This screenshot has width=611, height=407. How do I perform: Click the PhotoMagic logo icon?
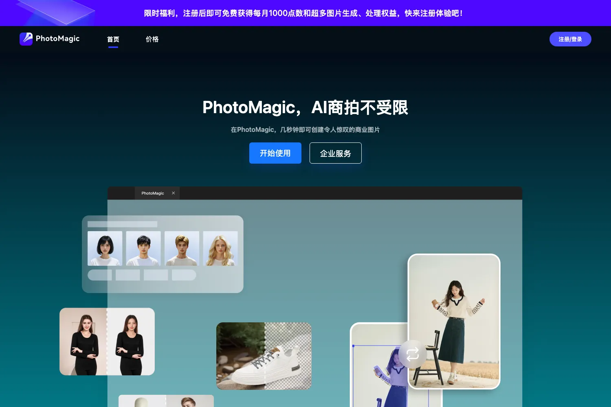[x=26, y=39]
